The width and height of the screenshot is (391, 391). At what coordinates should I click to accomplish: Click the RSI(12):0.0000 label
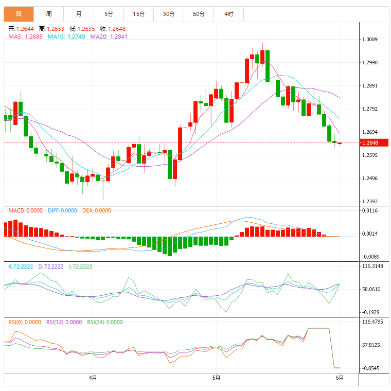[64, 322]
